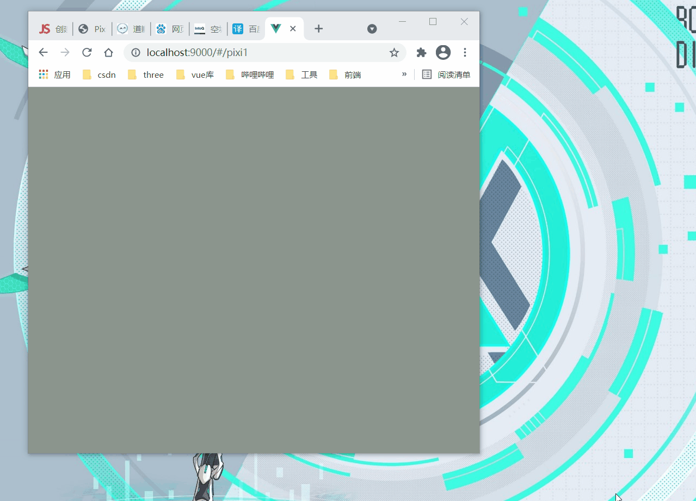Screen dimensions: 696x501
Task: Open the 前端 bookmark folder
Action: click(345, 75)
